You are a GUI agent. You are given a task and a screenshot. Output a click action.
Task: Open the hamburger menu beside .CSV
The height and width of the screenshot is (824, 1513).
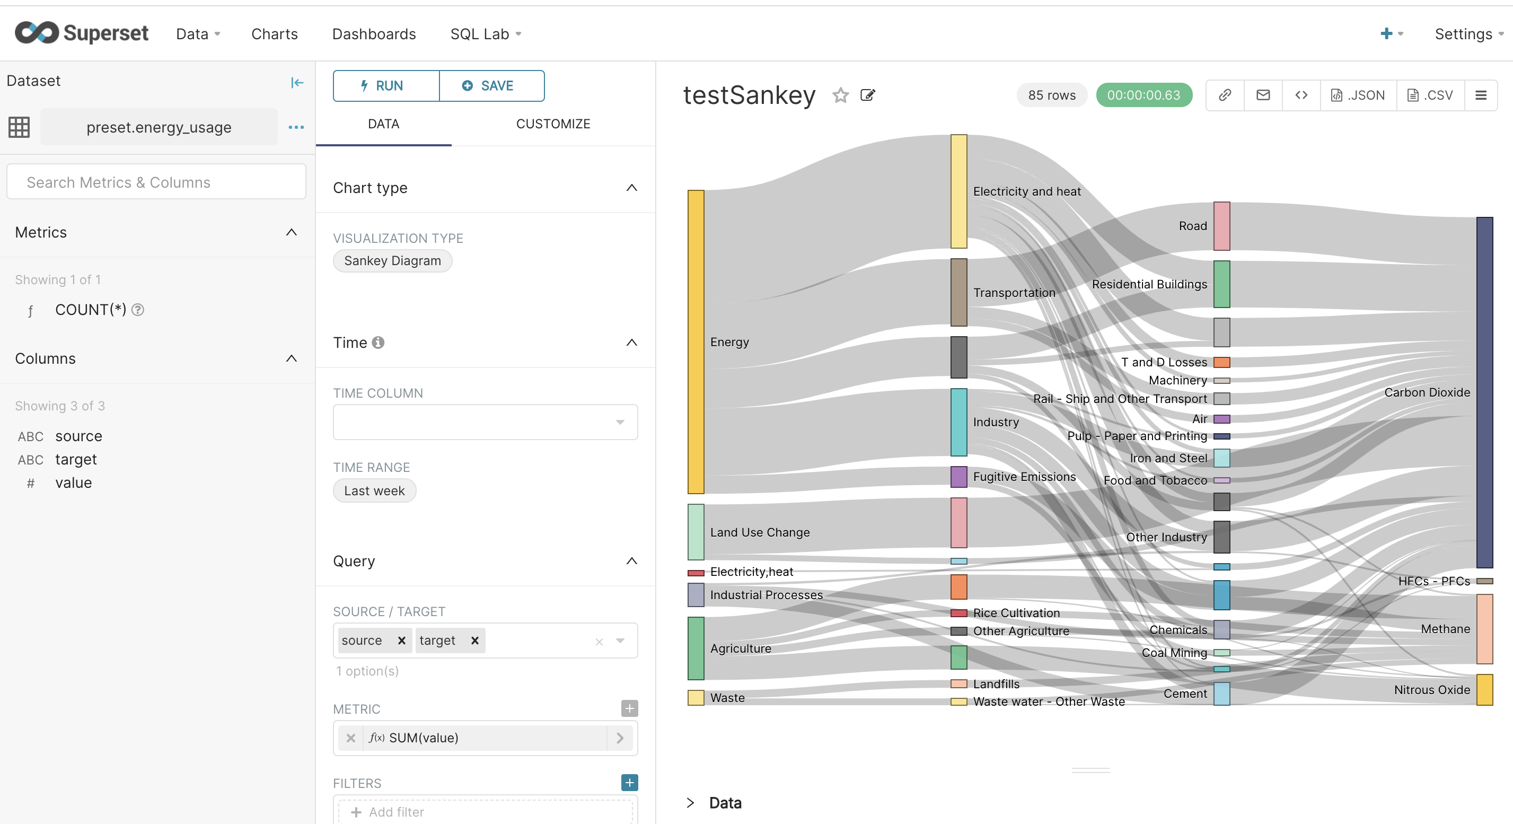pos(1481,95)
